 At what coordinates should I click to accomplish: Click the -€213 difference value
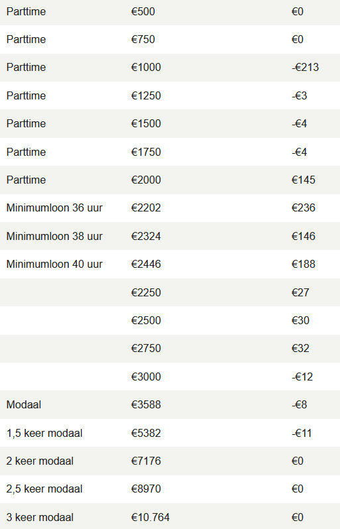tap(306, 67)
